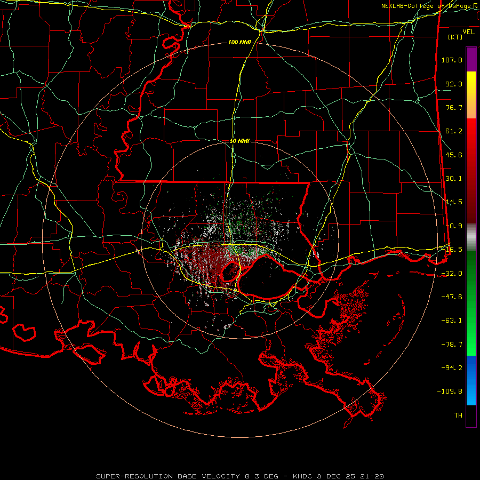The image size is (480, 480).
Task: Click the purple band of the color scale
Action: [x=471, y=59]
